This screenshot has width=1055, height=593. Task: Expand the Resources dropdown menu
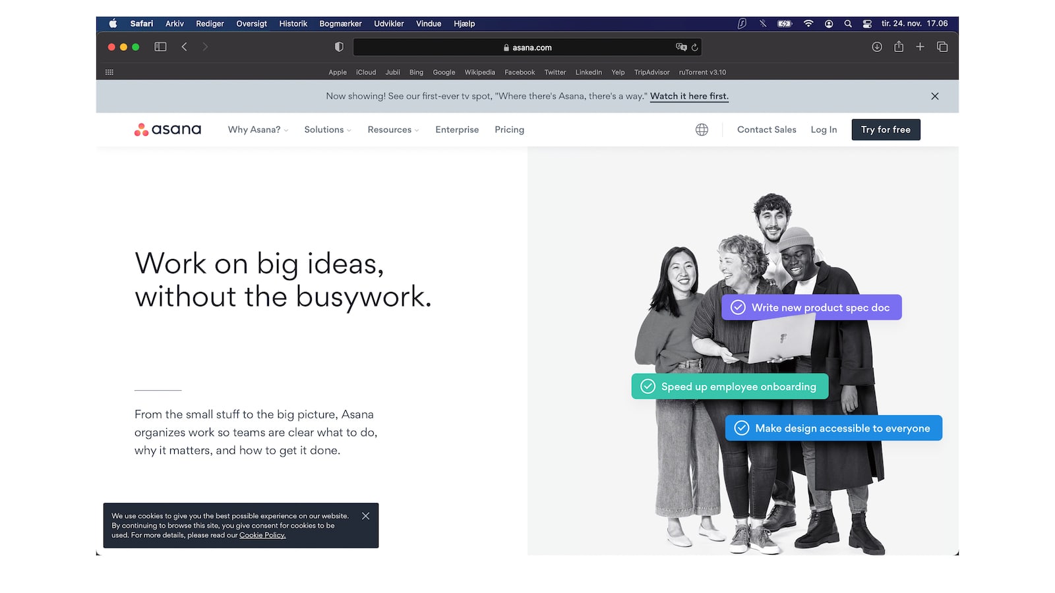393,130
